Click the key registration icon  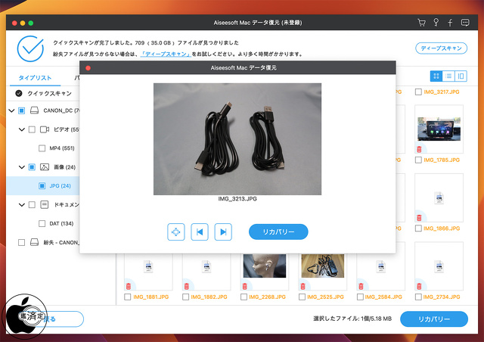436,22
